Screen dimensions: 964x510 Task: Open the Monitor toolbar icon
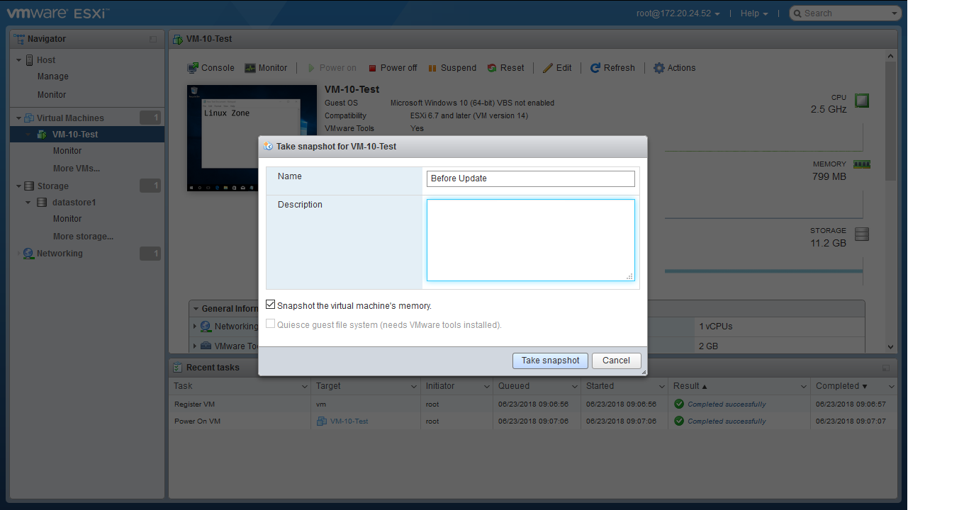coord(250,68)
